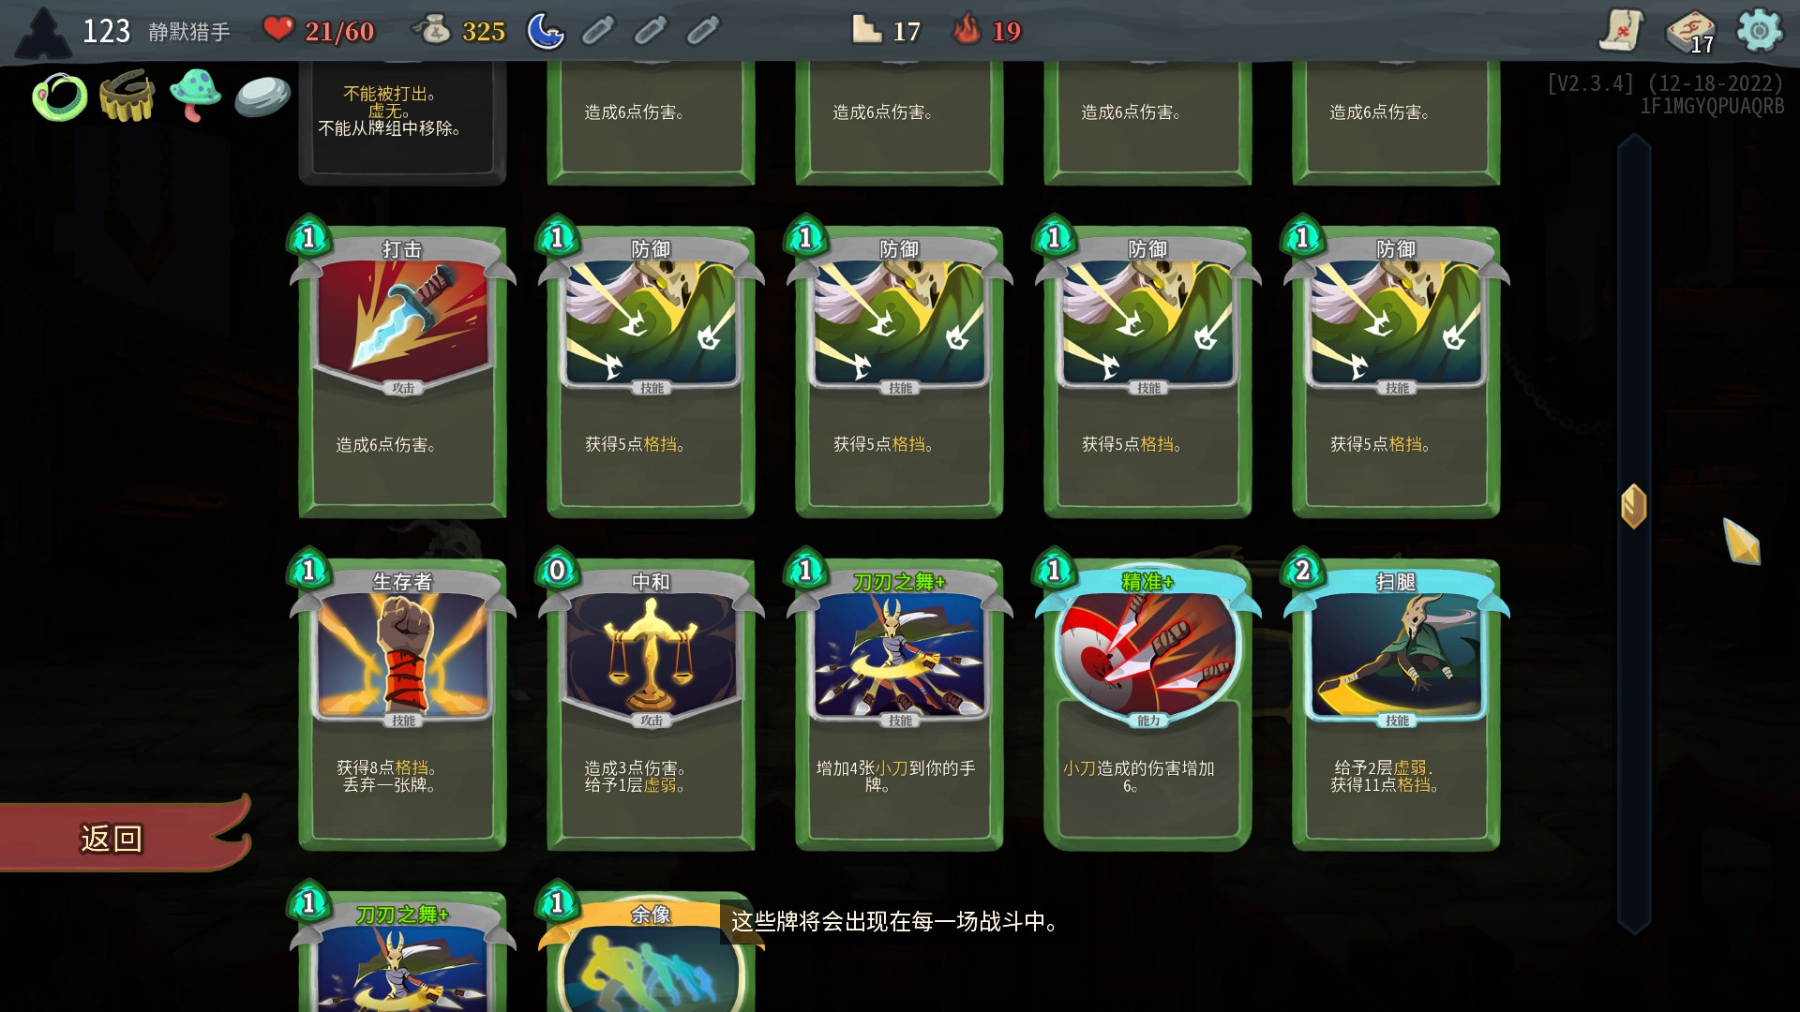Click the floor 17 stairs icon

click(x=866, y=30)
